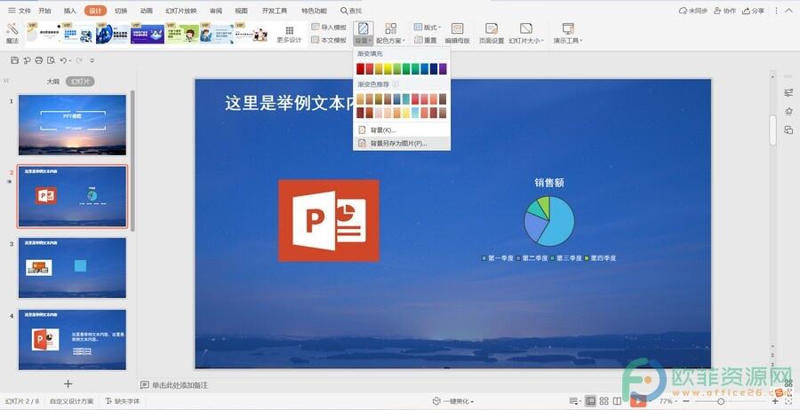Viewport: 800px width, 410px height.
Task: Expand the quick access toolbar customize arrow
Action: click(92, 60)
